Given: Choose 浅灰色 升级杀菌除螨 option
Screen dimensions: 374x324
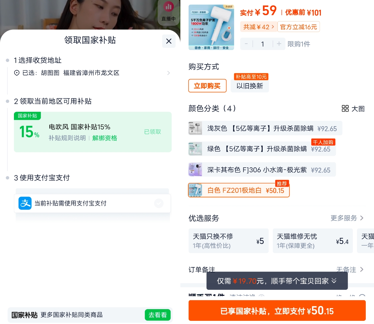Looking at the screenshot, I should point(265,128).
